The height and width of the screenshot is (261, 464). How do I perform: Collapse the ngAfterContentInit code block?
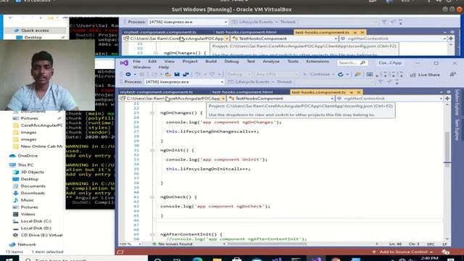pyautogui.click(x=152, y=234)
